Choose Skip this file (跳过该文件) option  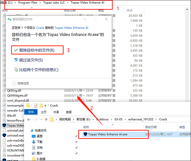click(29, 60)
